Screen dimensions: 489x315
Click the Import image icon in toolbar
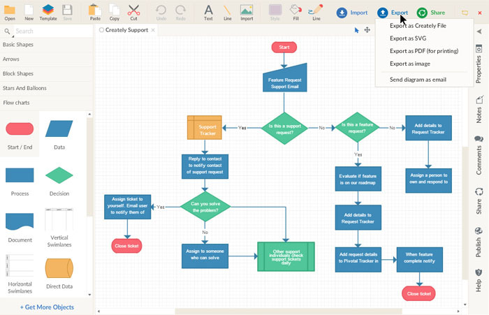click(x=247, y=10)
